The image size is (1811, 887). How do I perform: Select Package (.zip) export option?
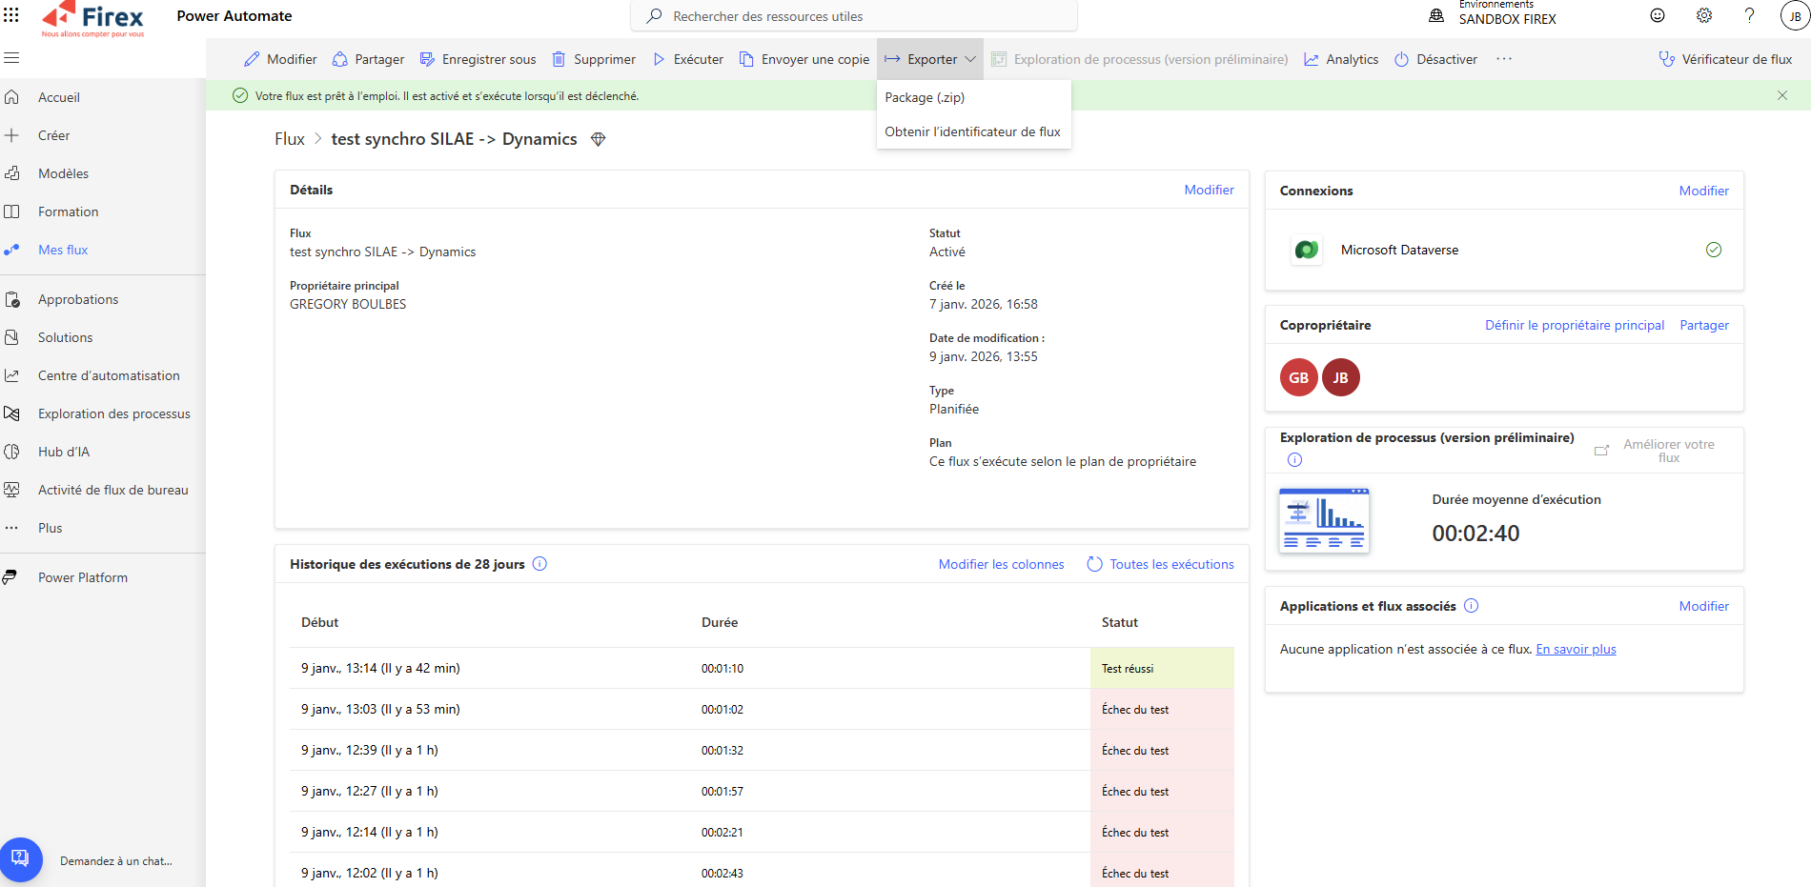click(925, 97)
